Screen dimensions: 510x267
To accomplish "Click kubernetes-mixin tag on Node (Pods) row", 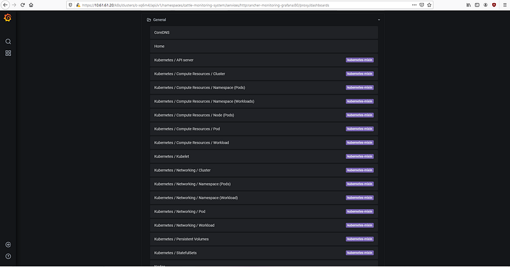I will (x=360, y=115).
